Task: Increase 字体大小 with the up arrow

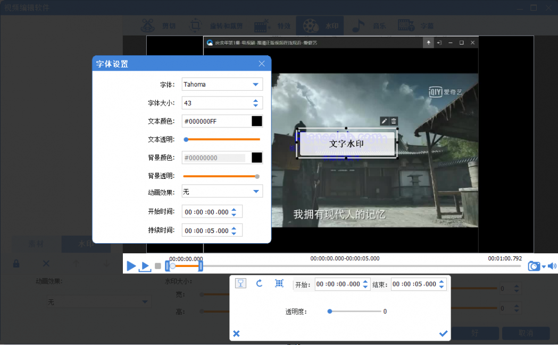Action: coord(255,101)
